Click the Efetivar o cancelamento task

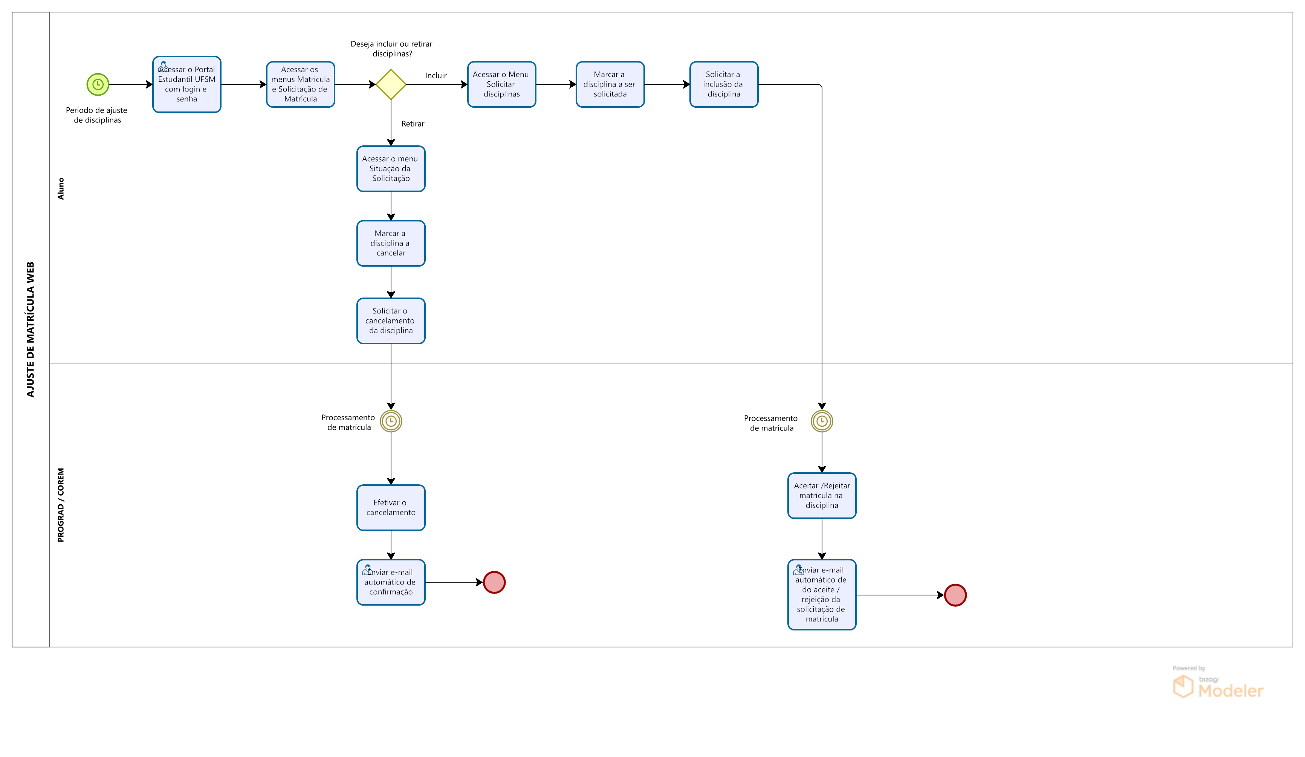pyautogui.click(x=390, y=507)
